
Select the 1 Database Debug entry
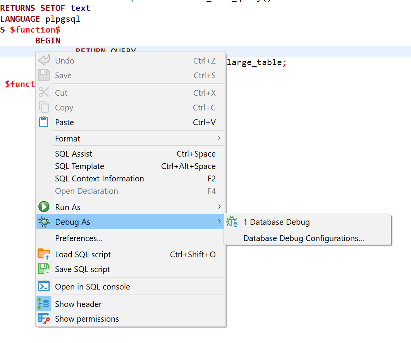pyautogui.click(x=276, y=222)
